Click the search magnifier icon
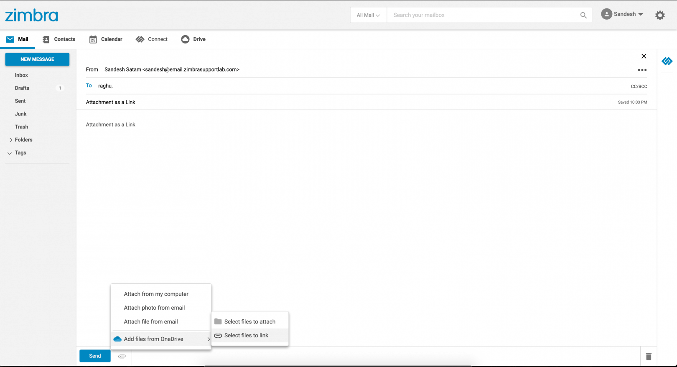 pyautogui.click(x=583, y=15)
